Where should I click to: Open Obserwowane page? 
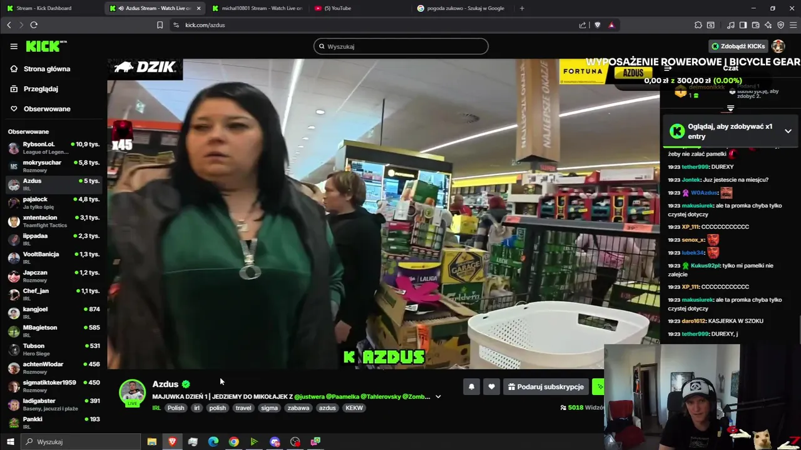coord(47,109)
